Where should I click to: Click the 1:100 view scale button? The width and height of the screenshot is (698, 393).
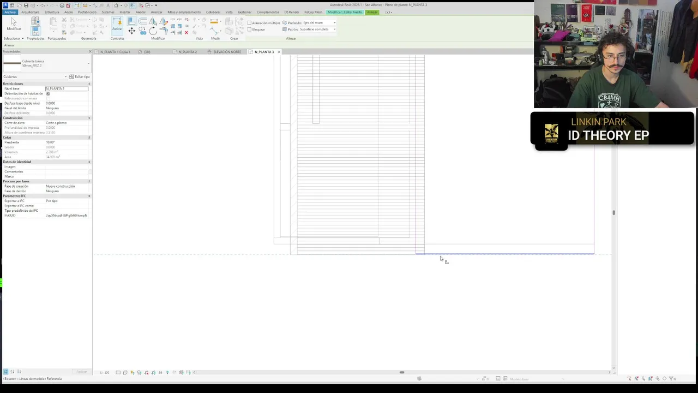(x=104, y=372)
